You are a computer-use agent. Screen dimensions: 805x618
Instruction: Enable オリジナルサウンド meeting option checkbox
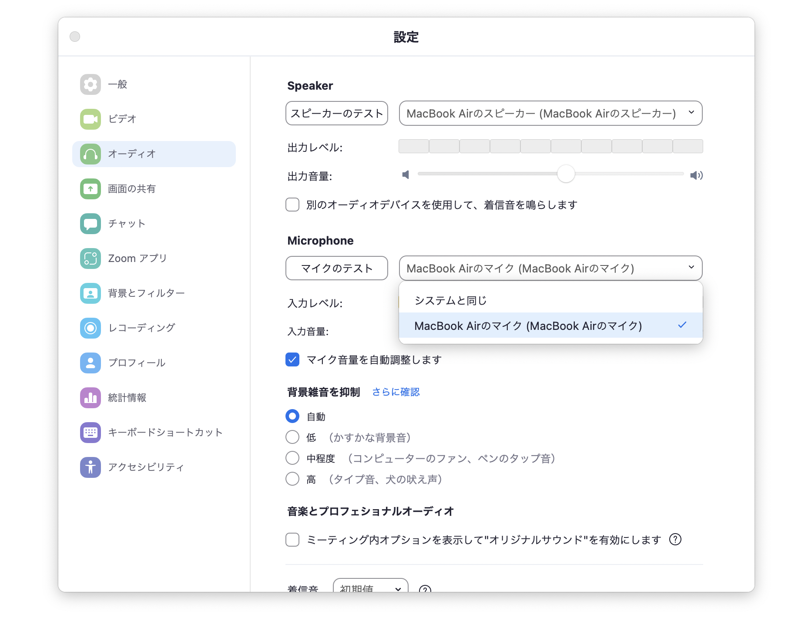(292, 540)
